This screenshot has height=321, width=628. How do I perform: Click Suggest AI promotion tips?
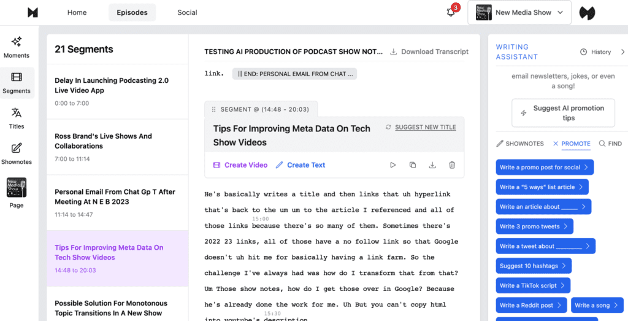pyautogui.click(x=563, y=113)
